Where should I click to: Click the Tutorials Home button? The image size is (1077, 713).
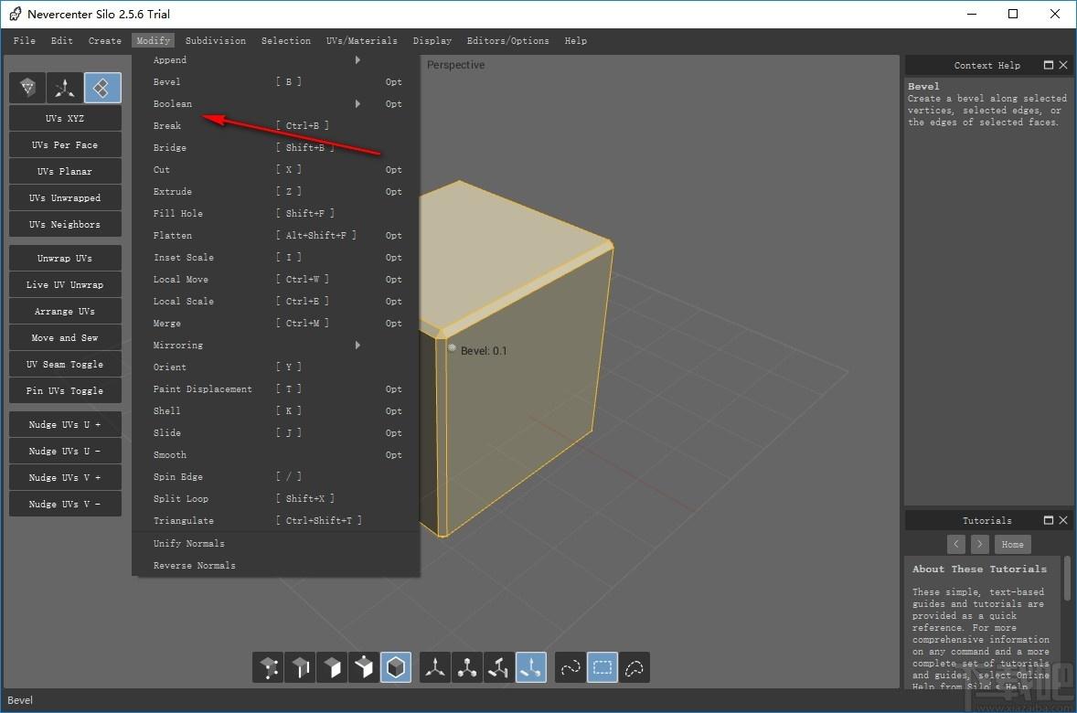[1012, 544]
